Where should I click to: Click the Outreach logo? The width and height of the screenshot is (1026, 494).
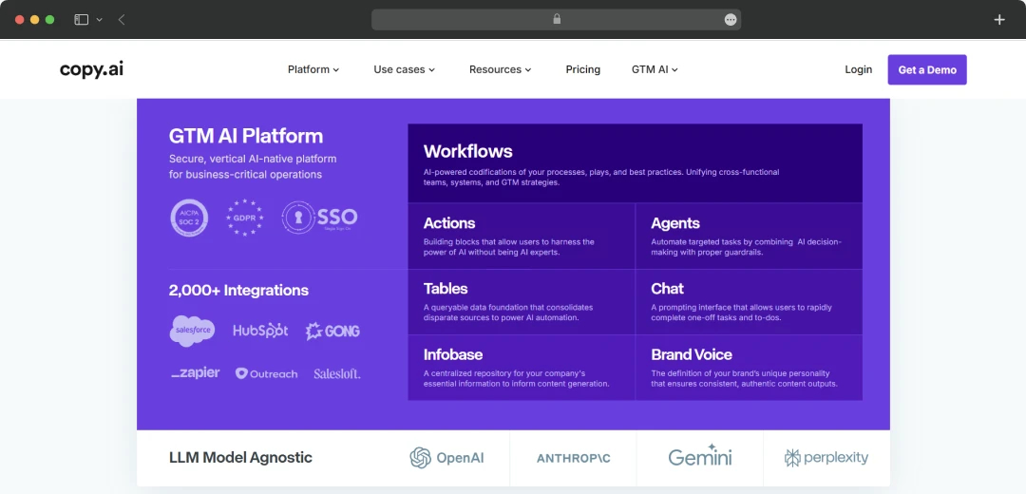[x=266, y=373]
